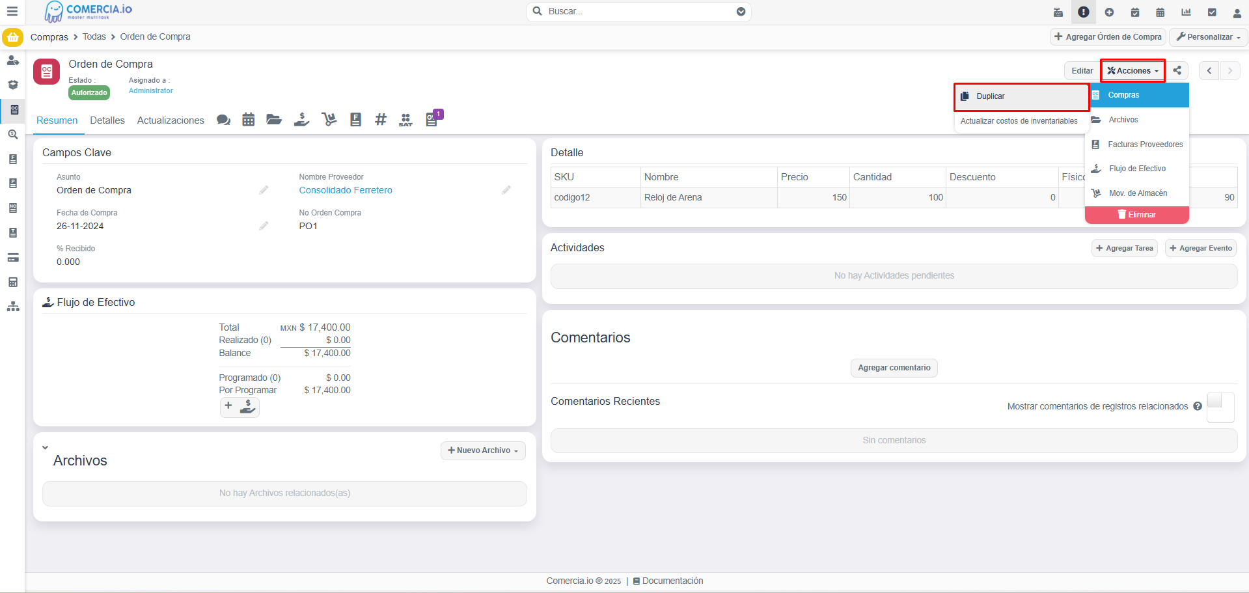This screenshot has height=593, width=1249.
Task: Click the Editar button
Action: [x=1082, y=70]
